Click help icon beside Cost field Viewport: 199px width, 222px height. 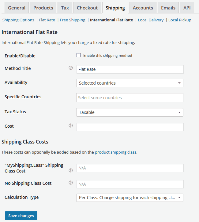tap(71, 126)
